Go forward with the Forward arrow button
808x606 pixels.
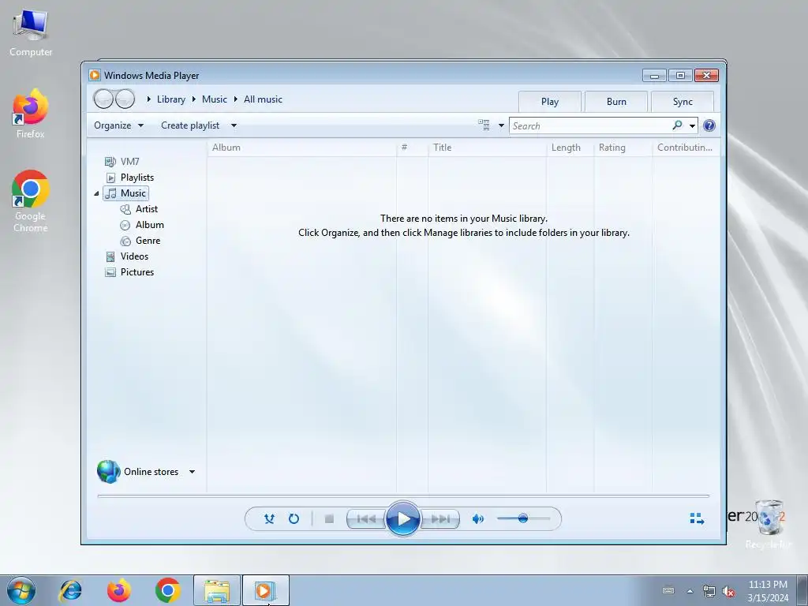pyautogui.click(x=125, y=99)
